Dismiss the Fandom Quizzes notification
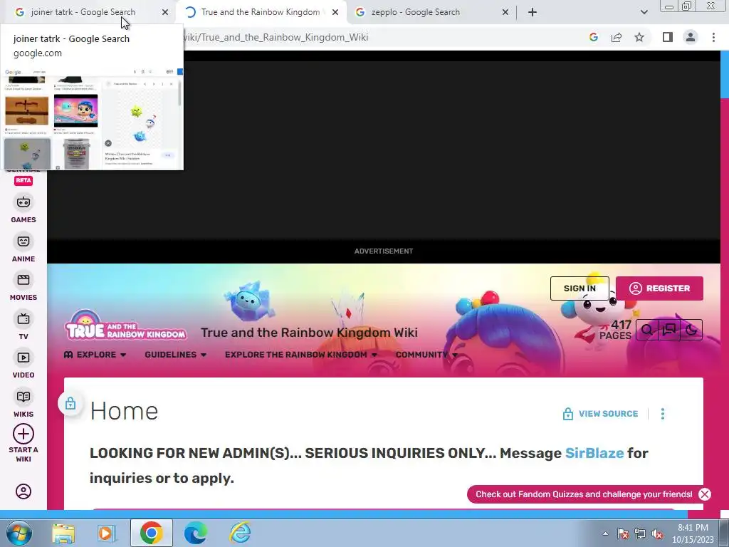 (x=704, y=494)
